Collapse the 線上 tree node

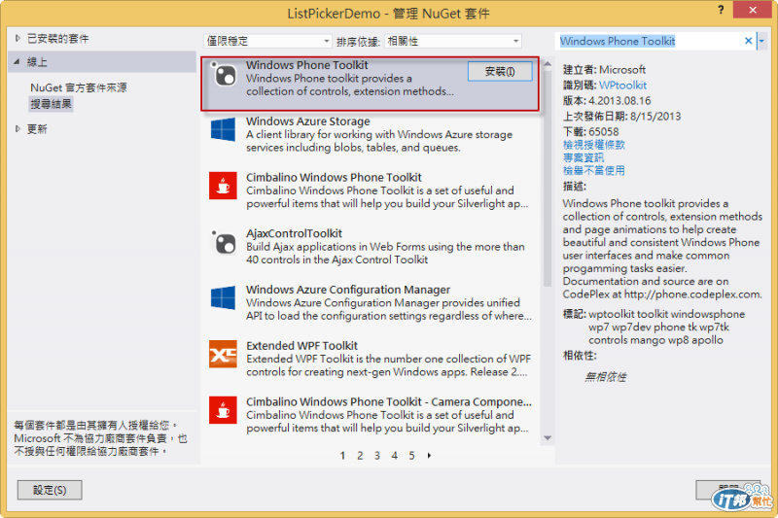17,61
